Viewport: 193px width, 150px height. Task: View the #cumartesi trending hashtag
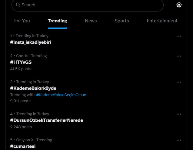click(x=23, y=146)
